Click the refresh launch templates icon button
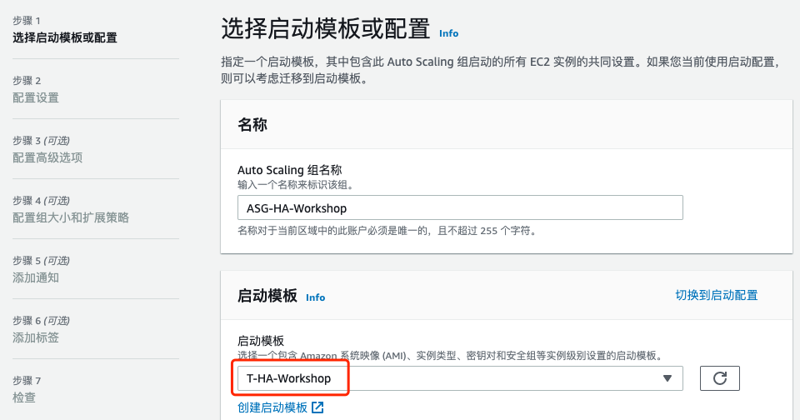Screen dimensions: 800x420 [720, 378]
